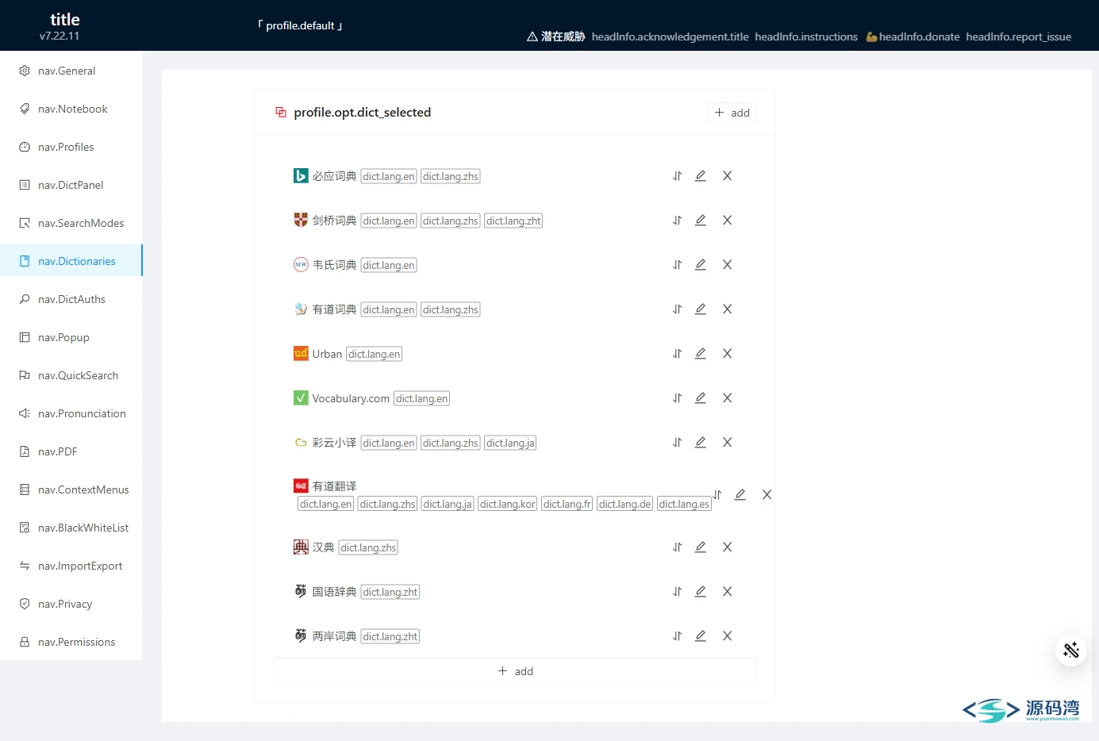
Task: Select nav.DictPanel in sidebar
Action: click(71, 185)
